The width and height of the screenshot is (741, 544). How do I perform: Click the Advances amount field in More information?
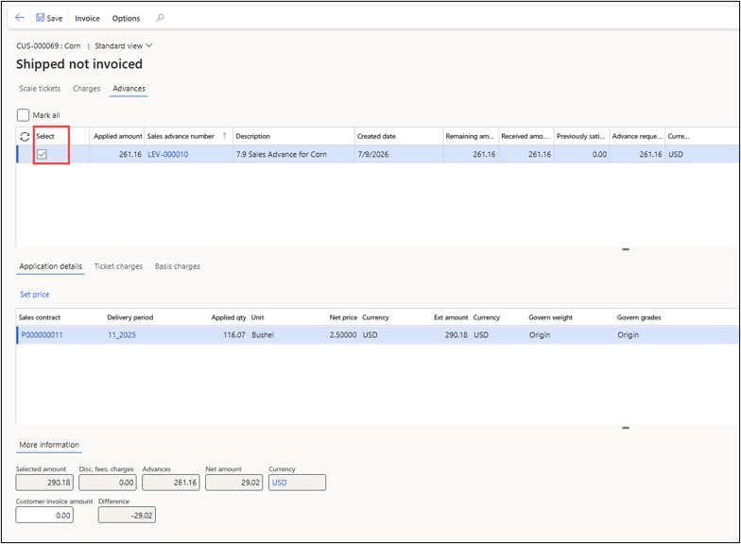(171, 483)
